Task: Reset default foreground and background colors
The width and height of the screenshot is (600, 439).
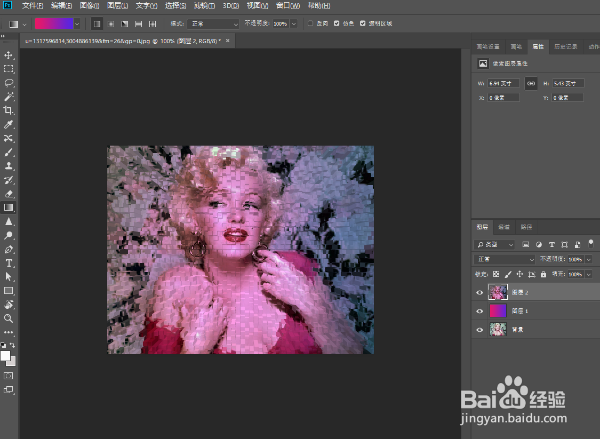Action: pos(3,345)
